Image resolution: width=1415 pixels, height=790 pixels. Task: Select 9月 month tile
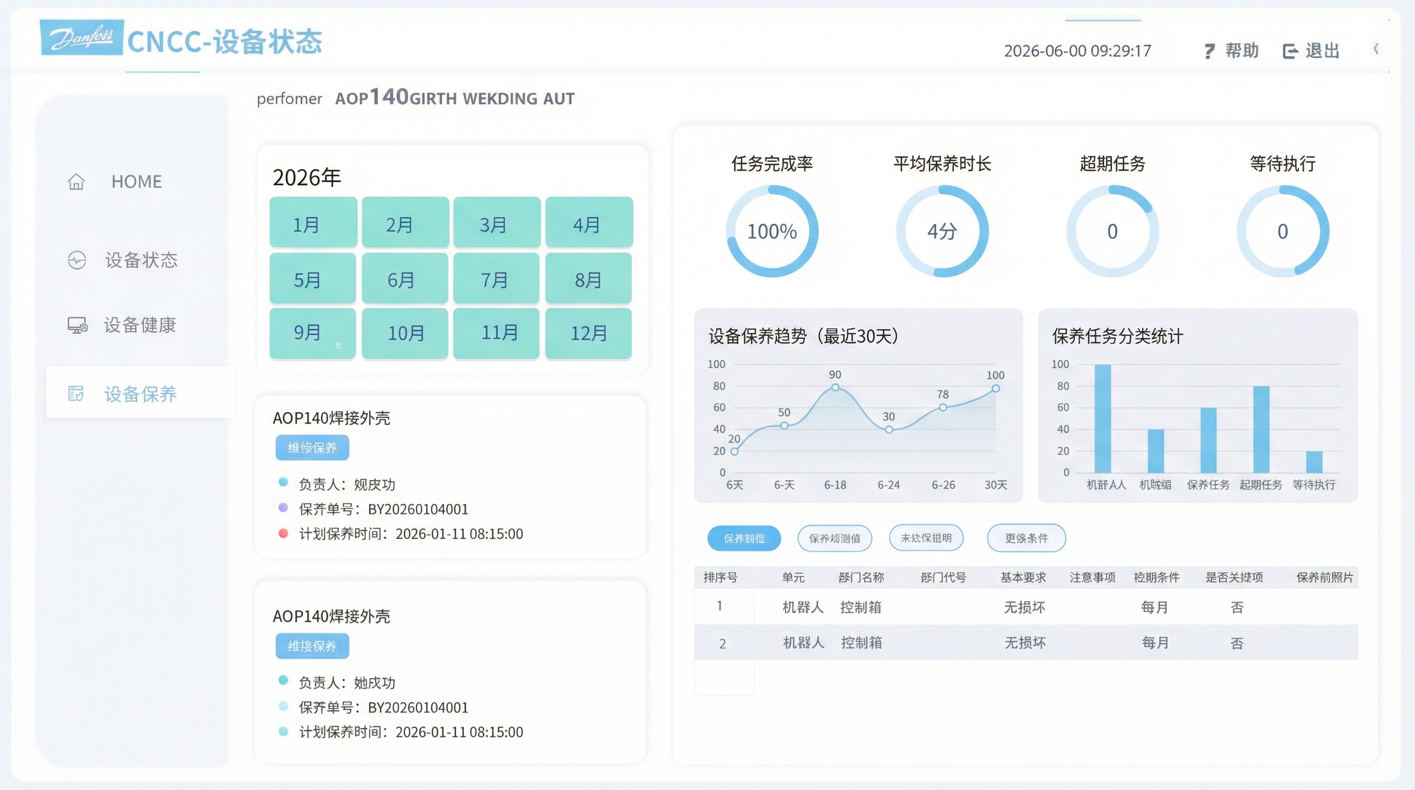313,333
